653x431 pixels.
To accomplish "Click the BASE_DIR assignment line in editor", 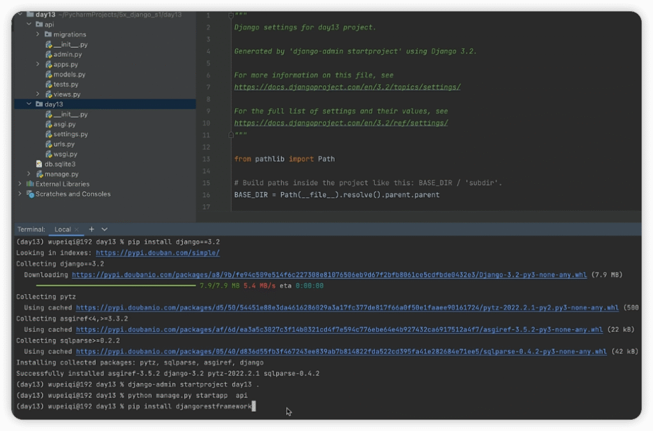I will (x=337, y=195).
